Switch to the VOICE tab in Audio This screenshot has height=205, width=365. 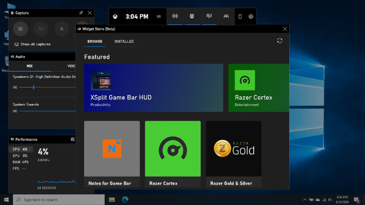point(71,66)
